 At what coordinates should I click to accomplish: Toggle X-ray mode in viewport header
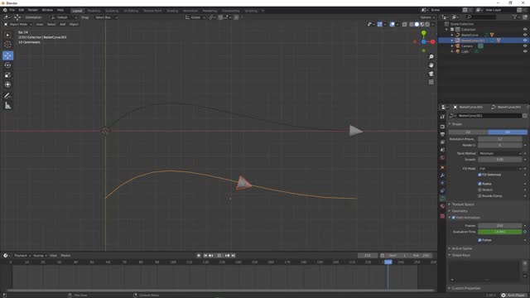coord(404,24)
